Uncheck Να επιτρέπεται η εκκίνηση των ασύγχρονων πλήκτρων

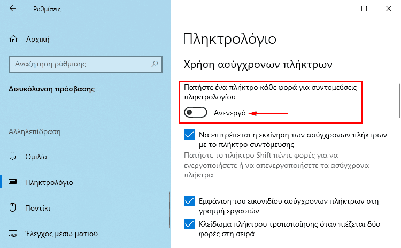(x=189, y=135)
